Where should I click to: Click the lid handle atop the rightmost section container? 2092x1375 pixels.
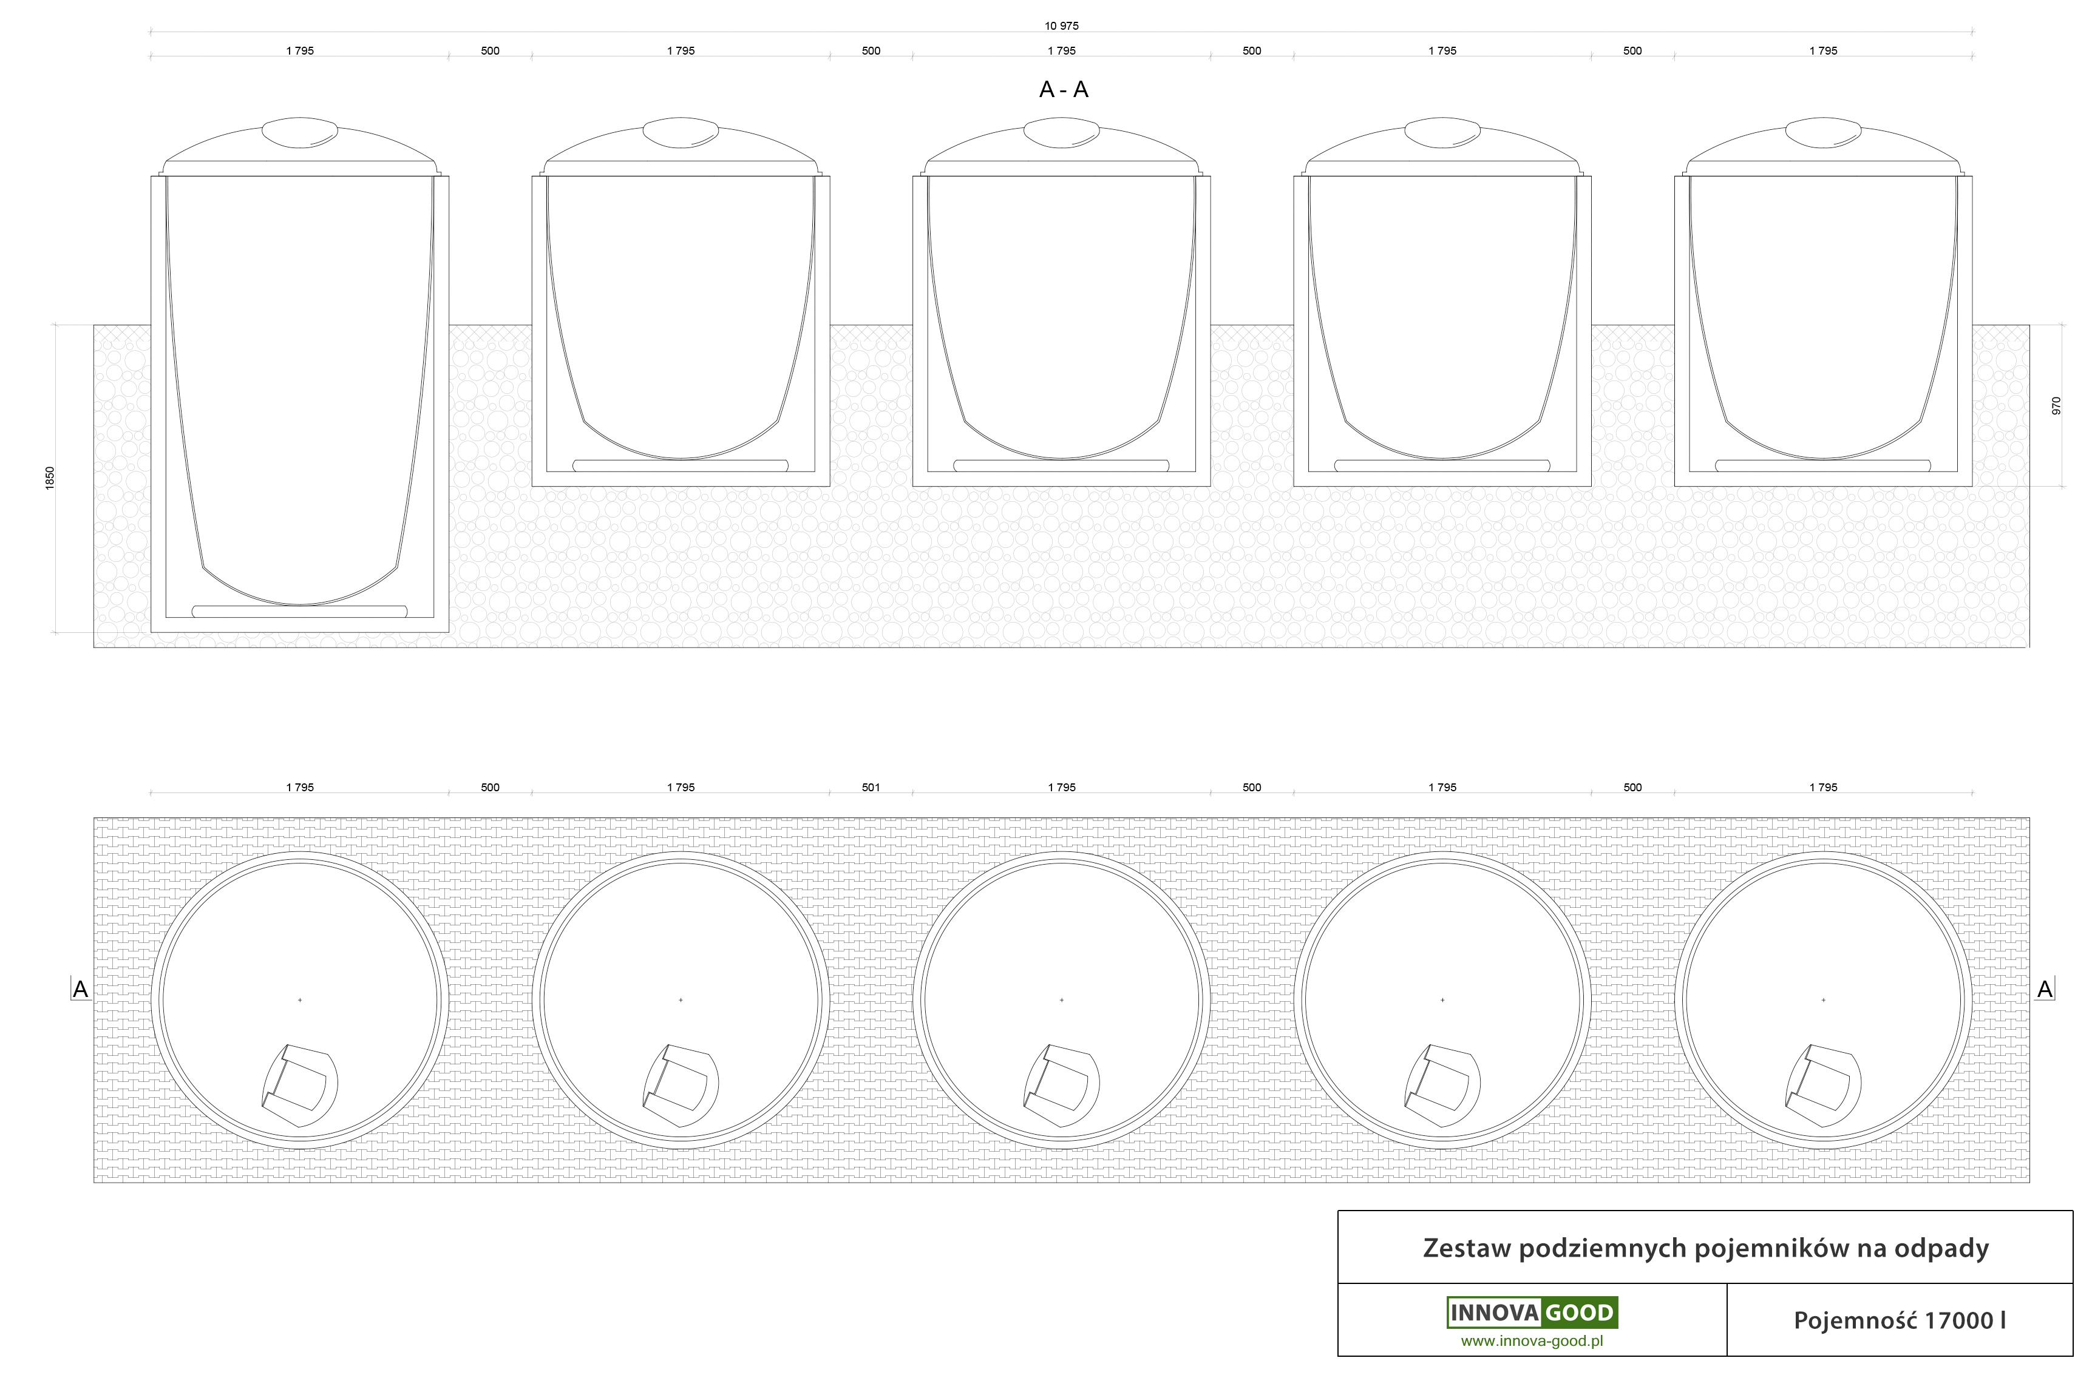click(1823, 133)
